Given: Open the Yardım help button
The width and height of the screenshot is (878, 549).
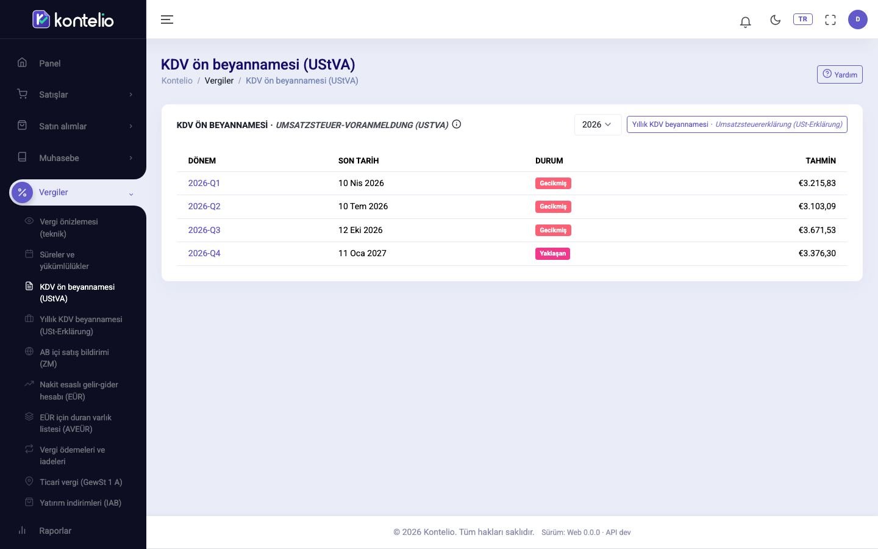Looking at the screenshot, I should [x=840, y=74].
